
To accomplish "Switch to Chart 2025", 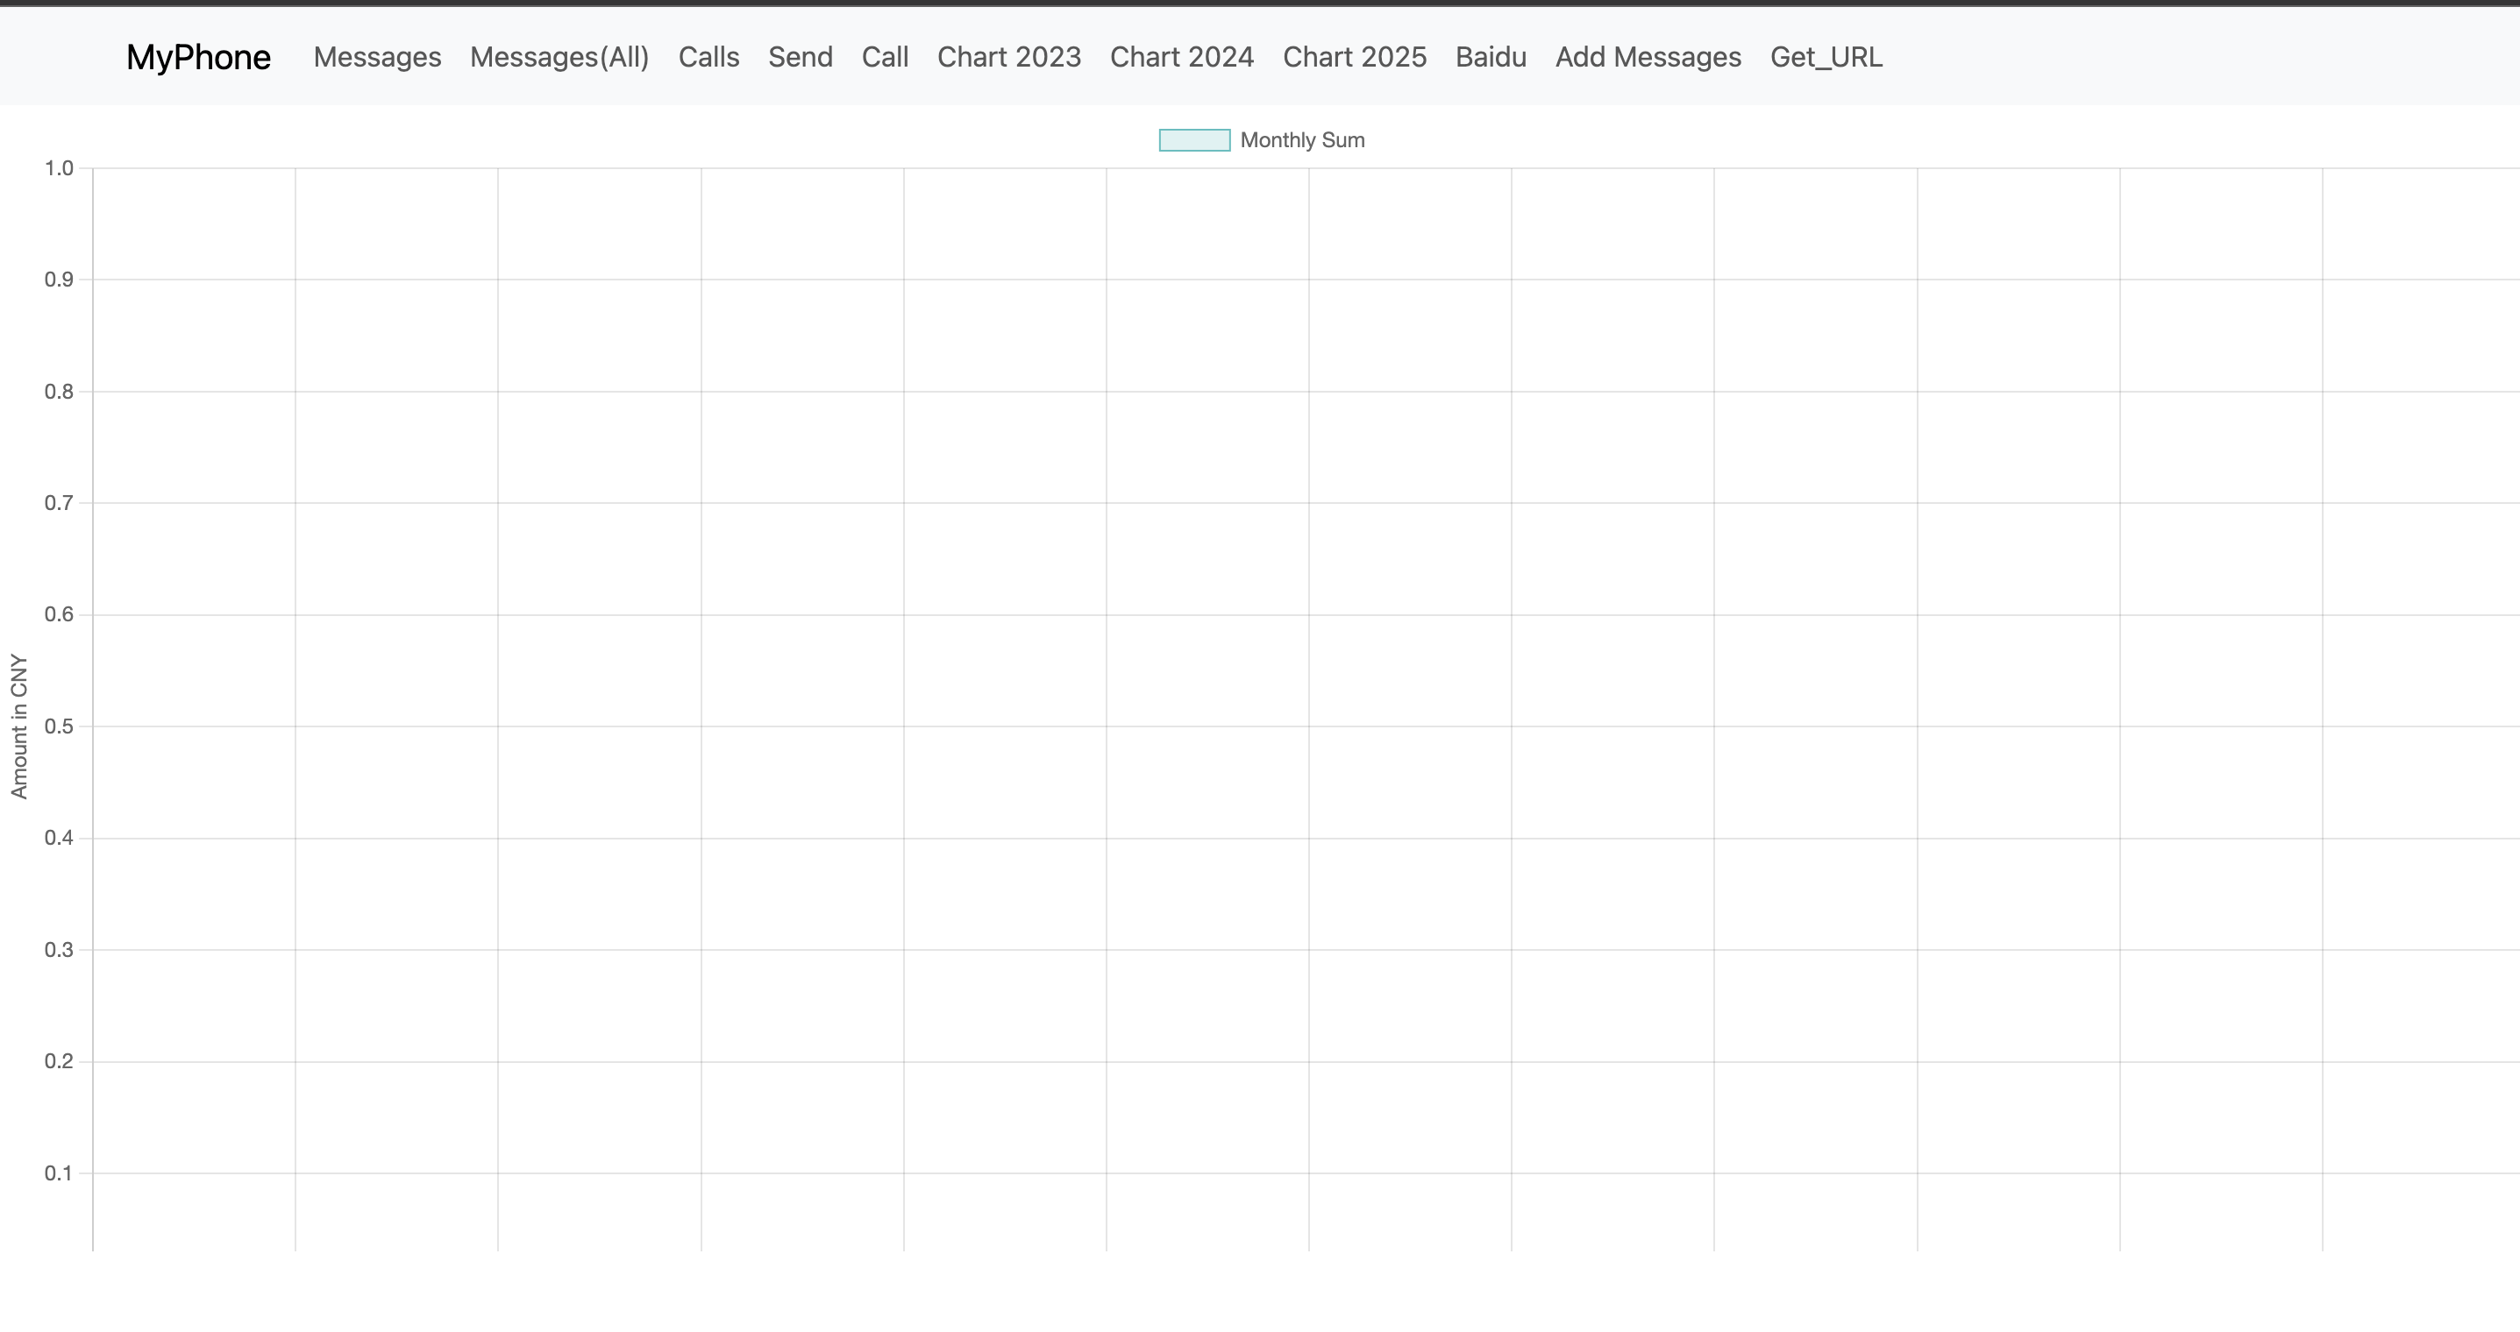I will pos(1354,57).
